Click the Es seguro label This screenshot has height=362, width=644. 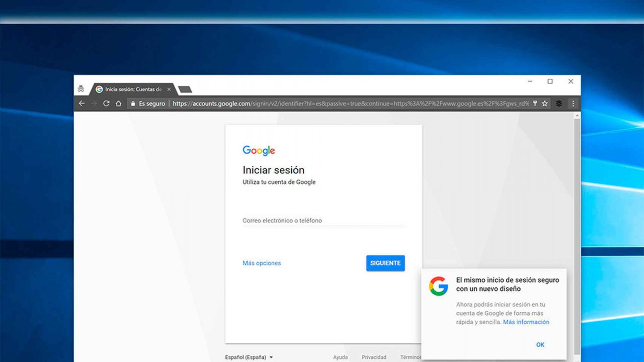coord(152,104)
